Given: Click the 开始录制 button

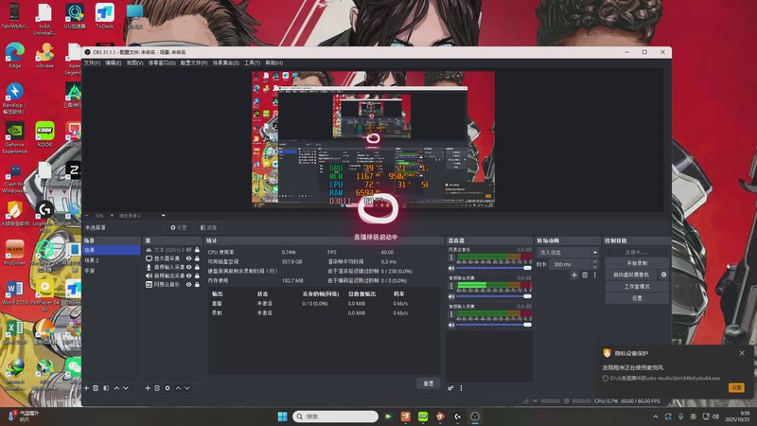Looking at the screenshot, I should pos(637,263).
